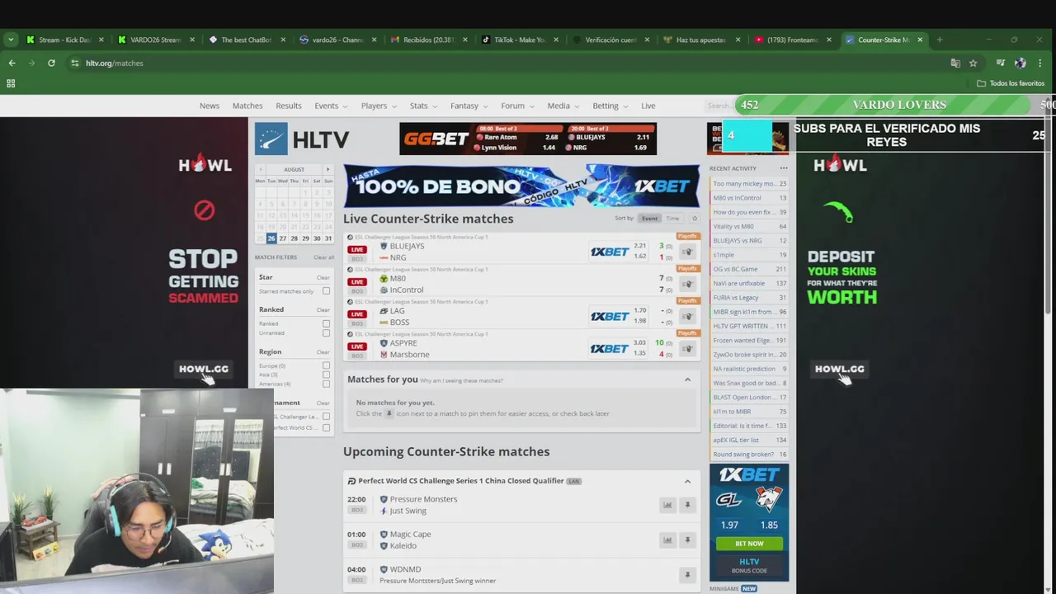
Task: Show stats for Magic Cape vs Kaleido
Action: 667,540
